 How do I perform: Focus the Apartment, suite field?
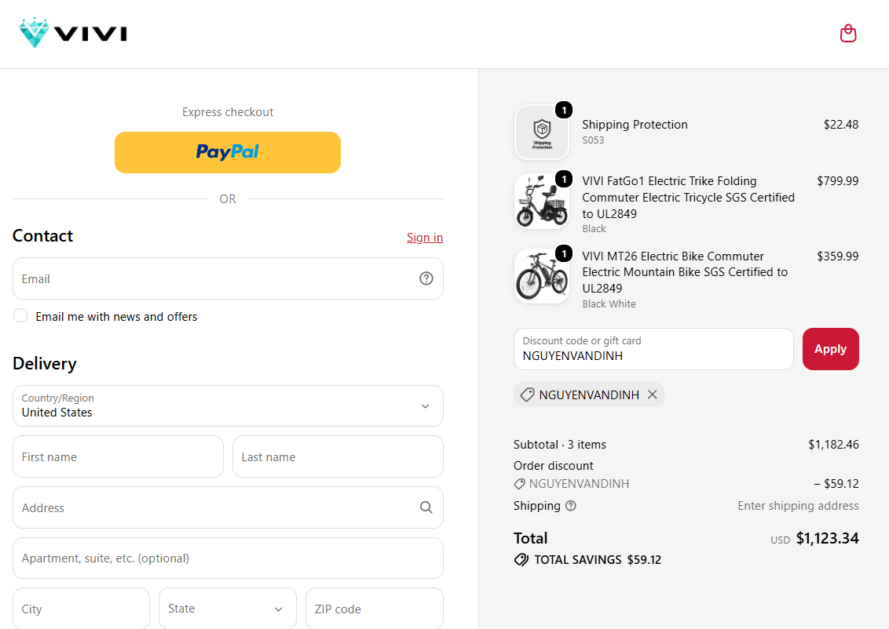click(228, 558)
